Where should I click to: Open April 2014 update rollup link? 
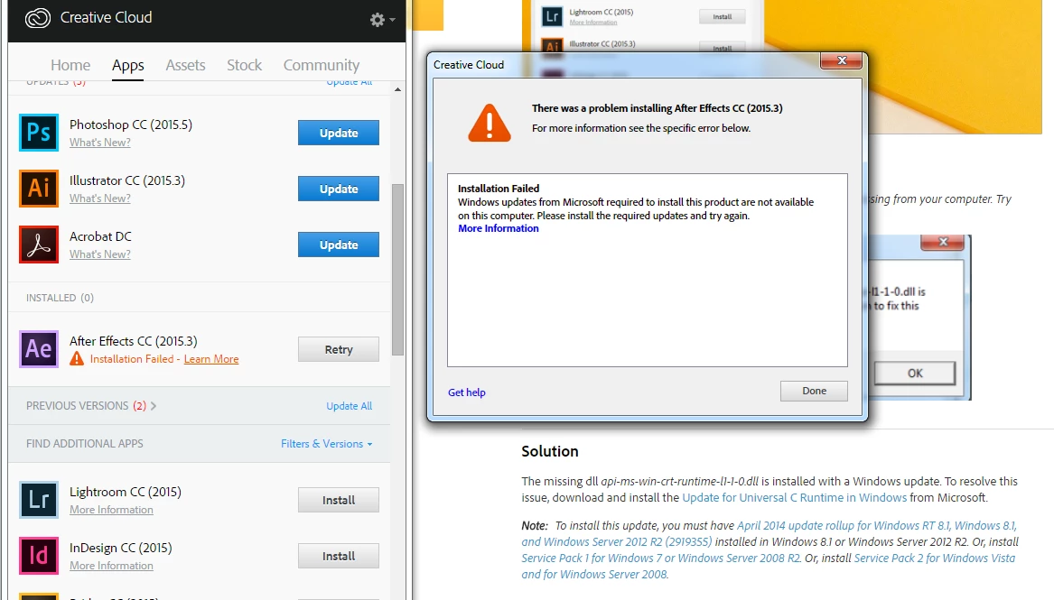pyautogui.click(x=769, y=533)
